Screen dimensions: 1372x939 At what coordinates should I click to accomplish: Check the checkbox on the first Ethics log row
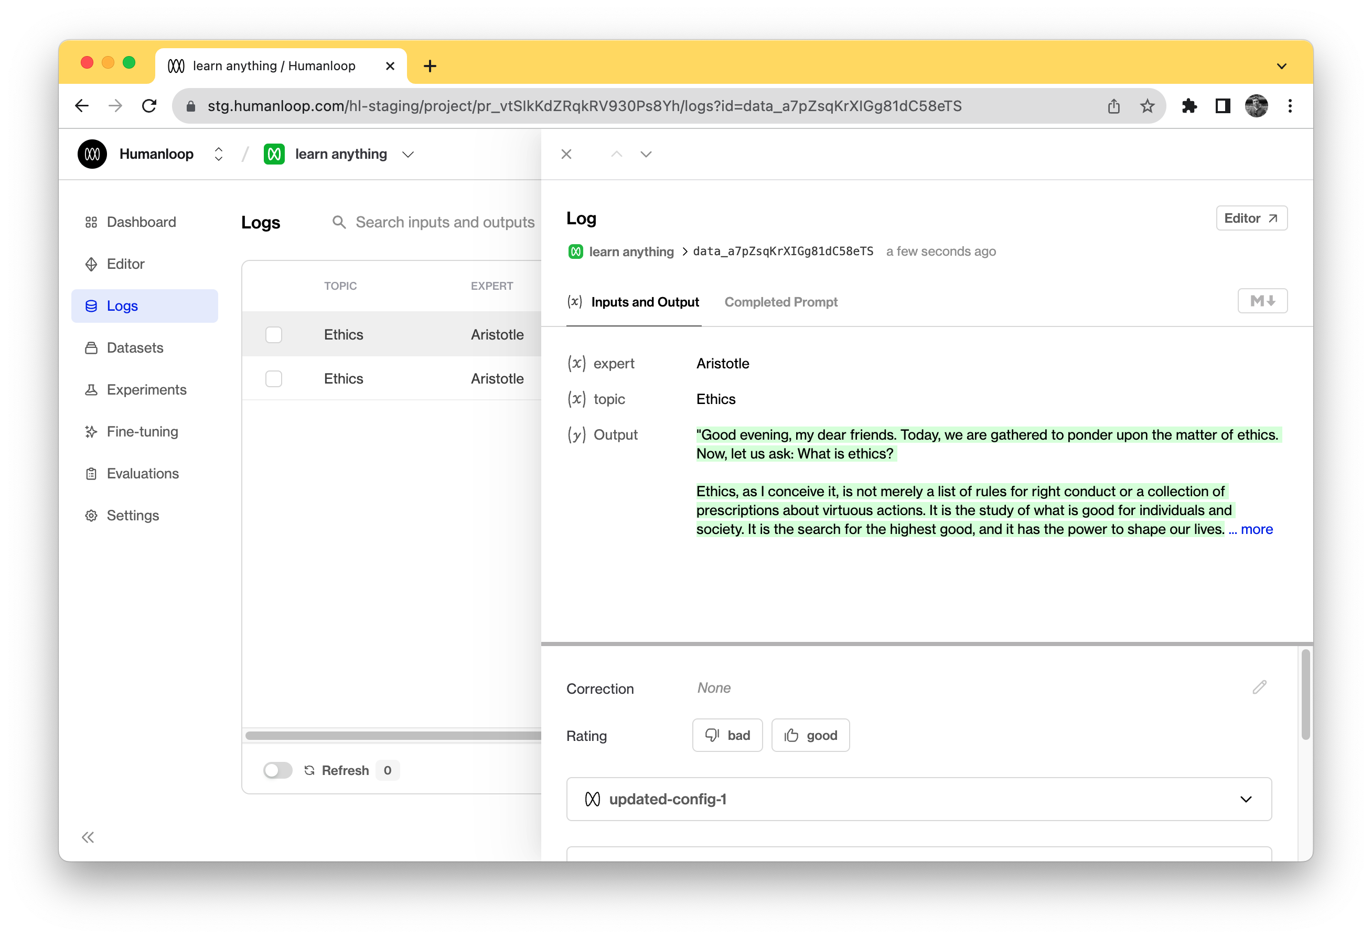tap(273, 334)
